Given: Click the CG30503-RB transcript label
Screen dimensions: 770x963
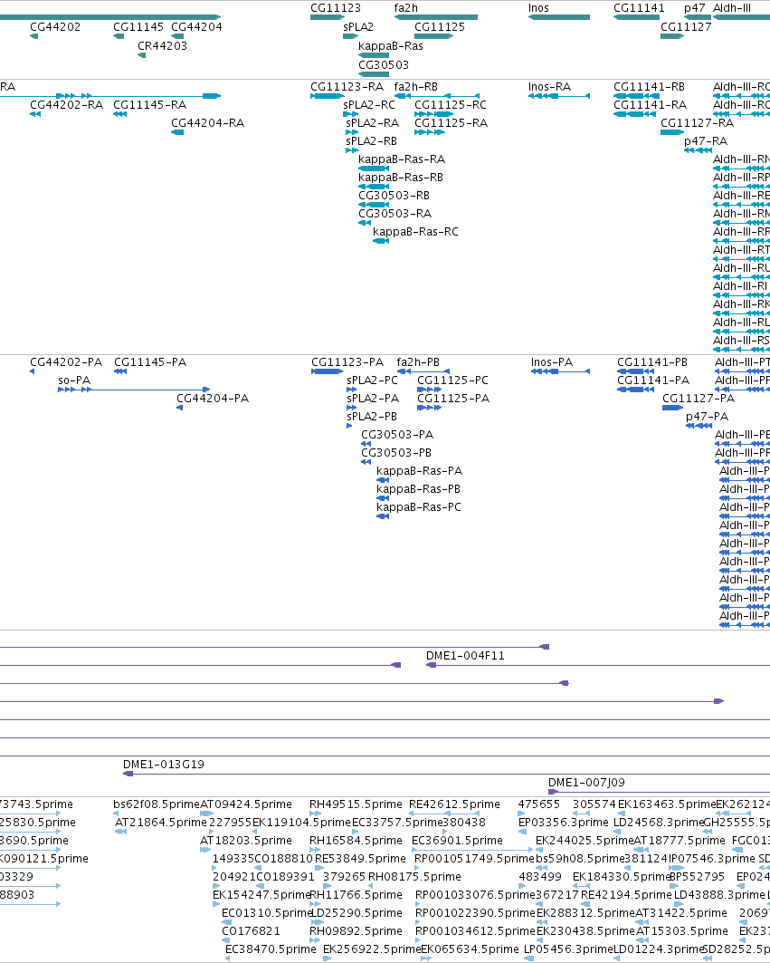Looking at the screenshot, I should click(x=394, y=196).
